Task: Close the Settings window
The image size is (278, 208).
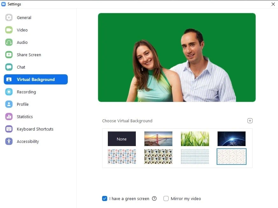Action: 273,4
